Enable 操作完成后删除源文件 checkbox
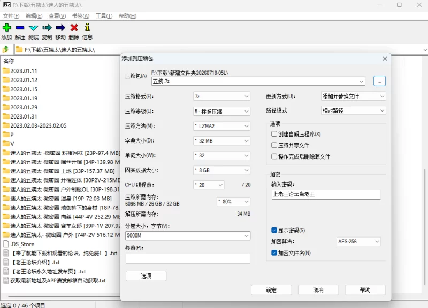 coord(274,156)
